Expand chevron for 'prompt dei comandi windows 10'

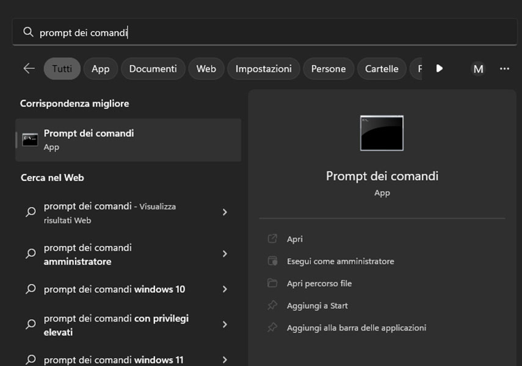pyautogui.click(x=225, y=289)
